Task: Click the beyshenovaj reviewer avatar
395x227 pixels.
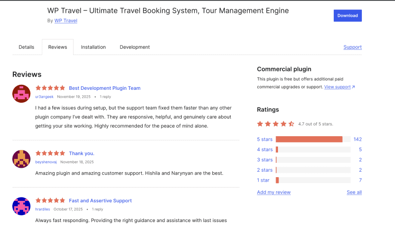Action: pyautogui.click(x=21, y=159)
